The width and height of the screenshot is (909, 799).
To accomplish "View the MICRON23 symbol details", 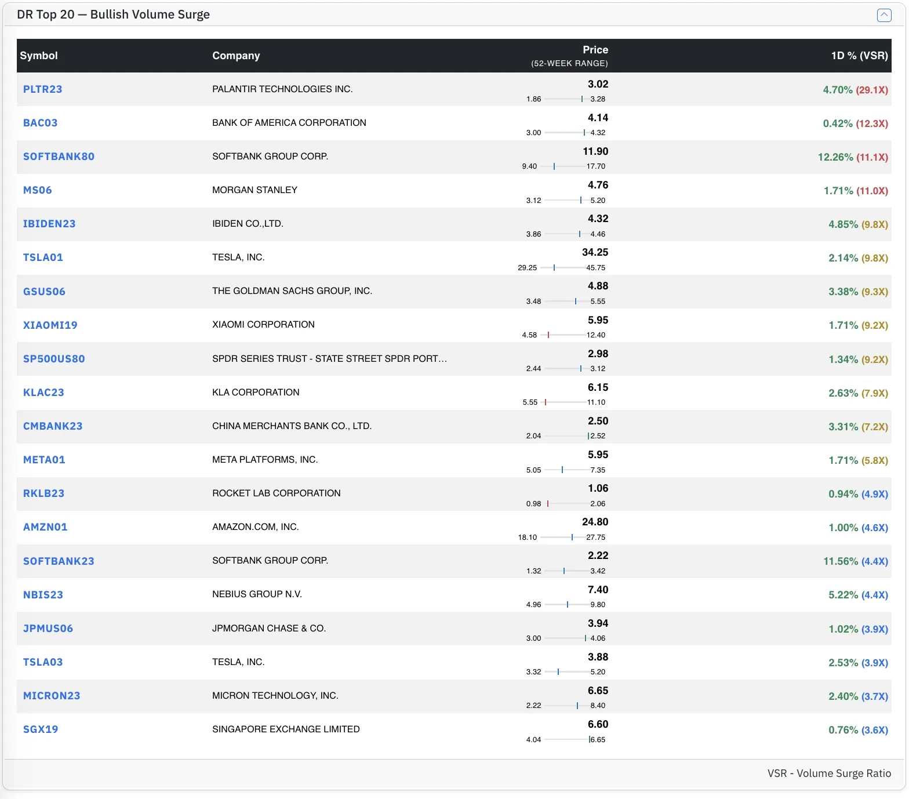I will pos(52,696).
